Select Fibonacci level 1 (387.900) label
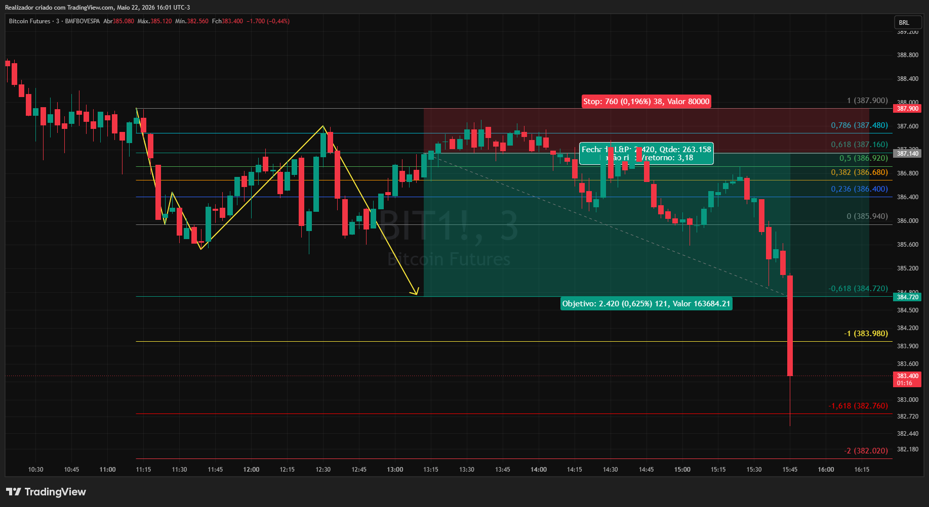929x507 pixels. [x=867, y=101]
